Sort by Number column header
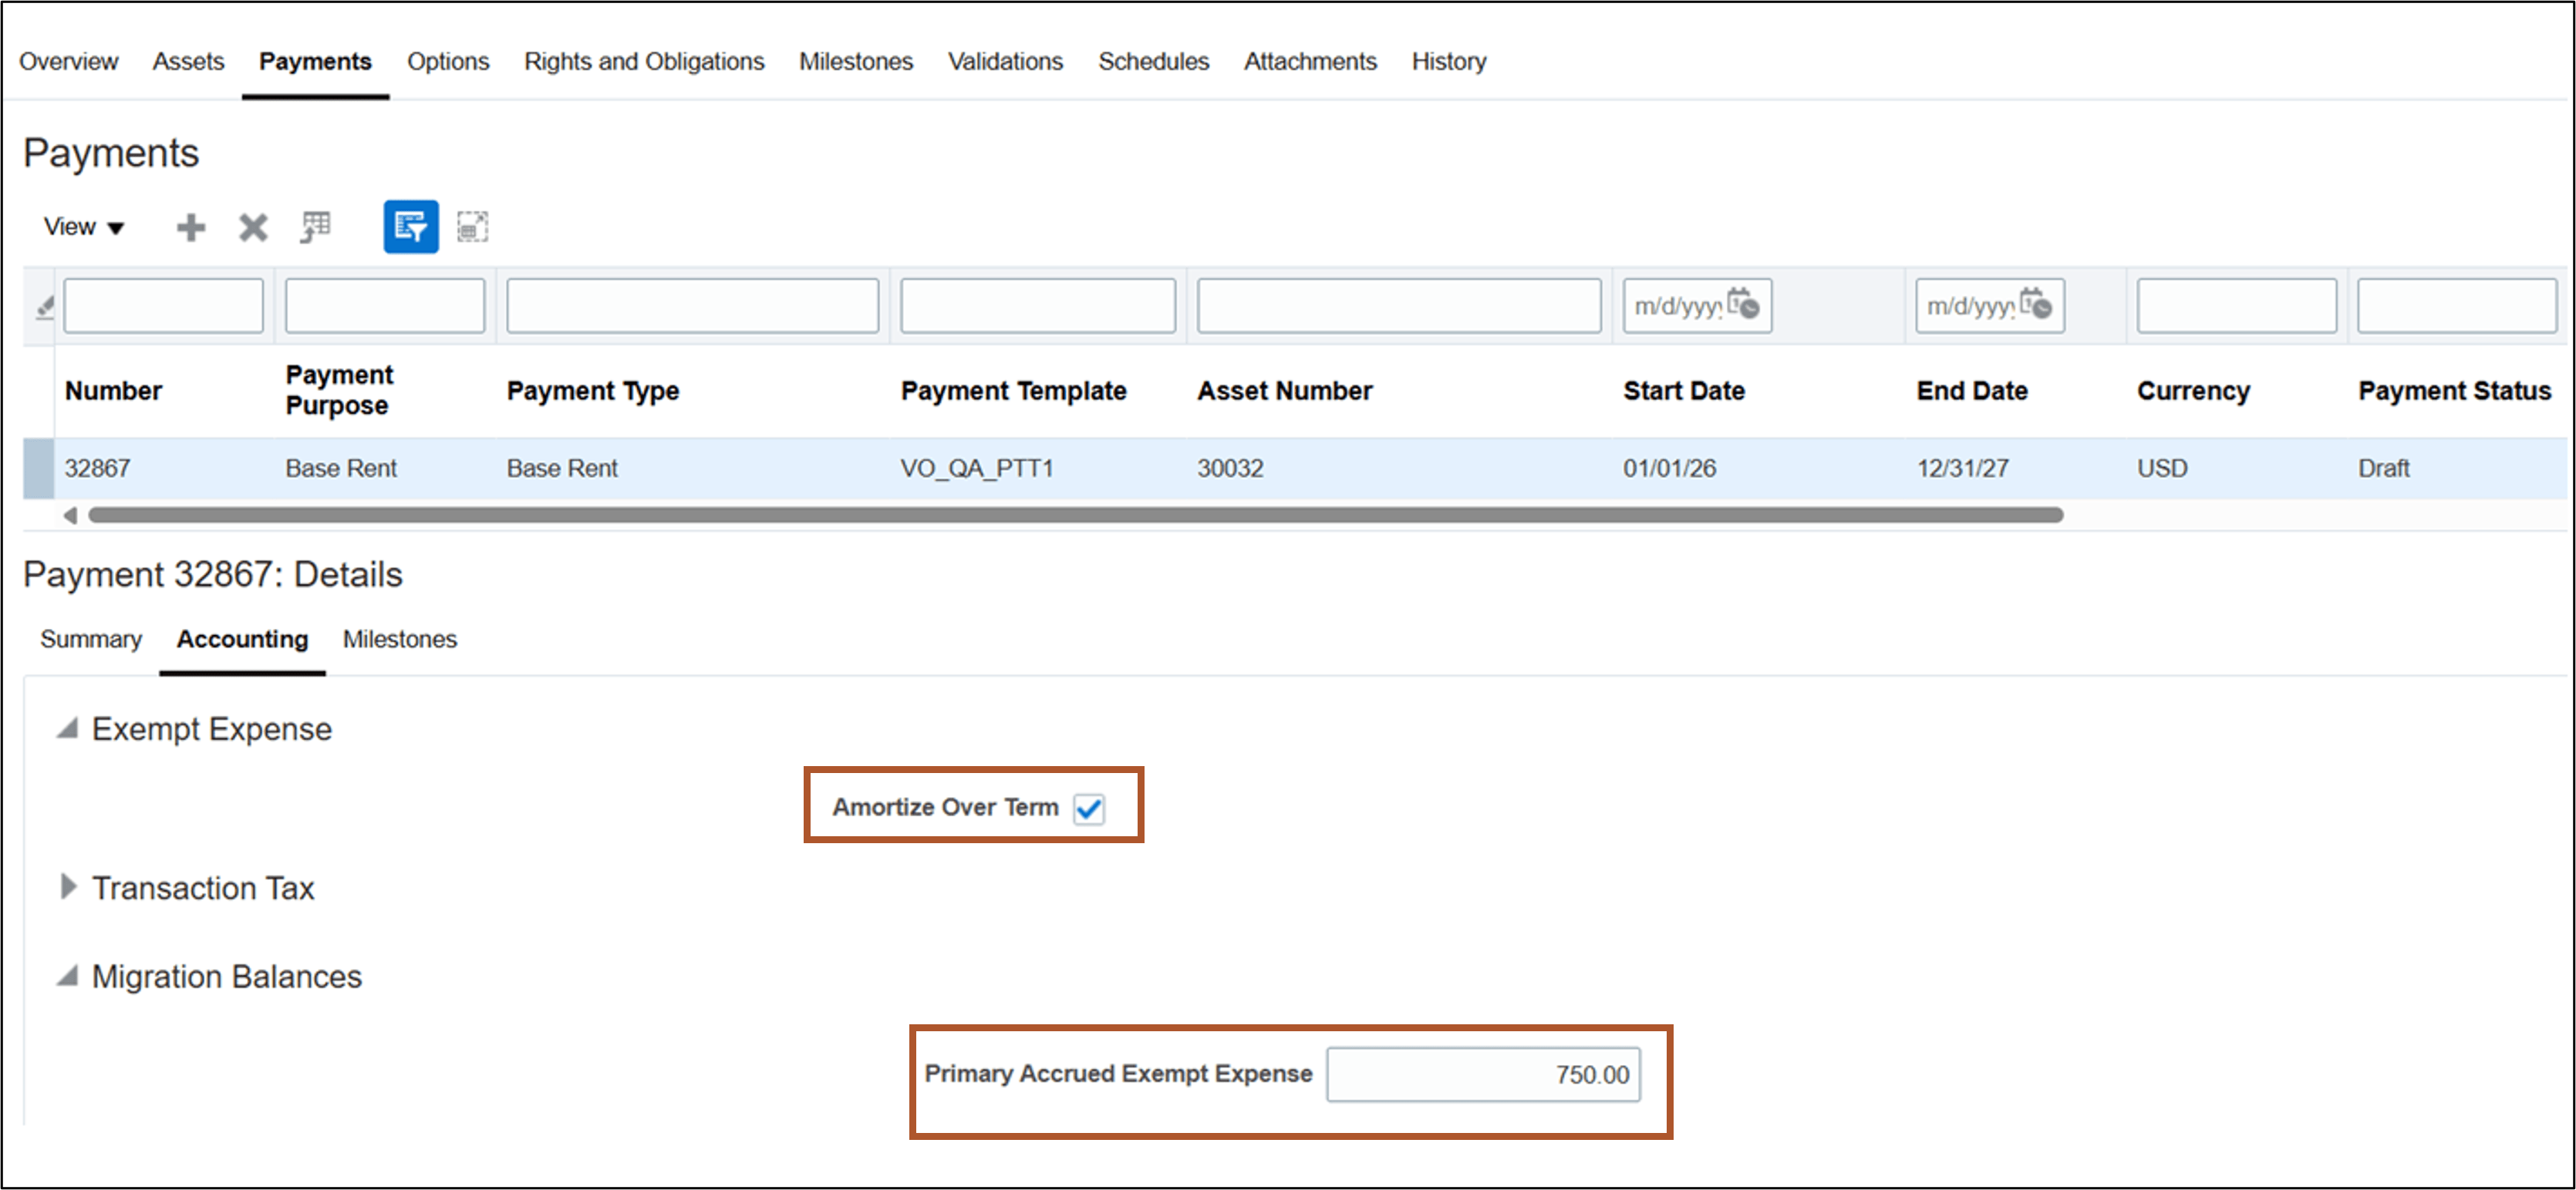This screenshot has width=2576, height=1190. pos(113,391)
